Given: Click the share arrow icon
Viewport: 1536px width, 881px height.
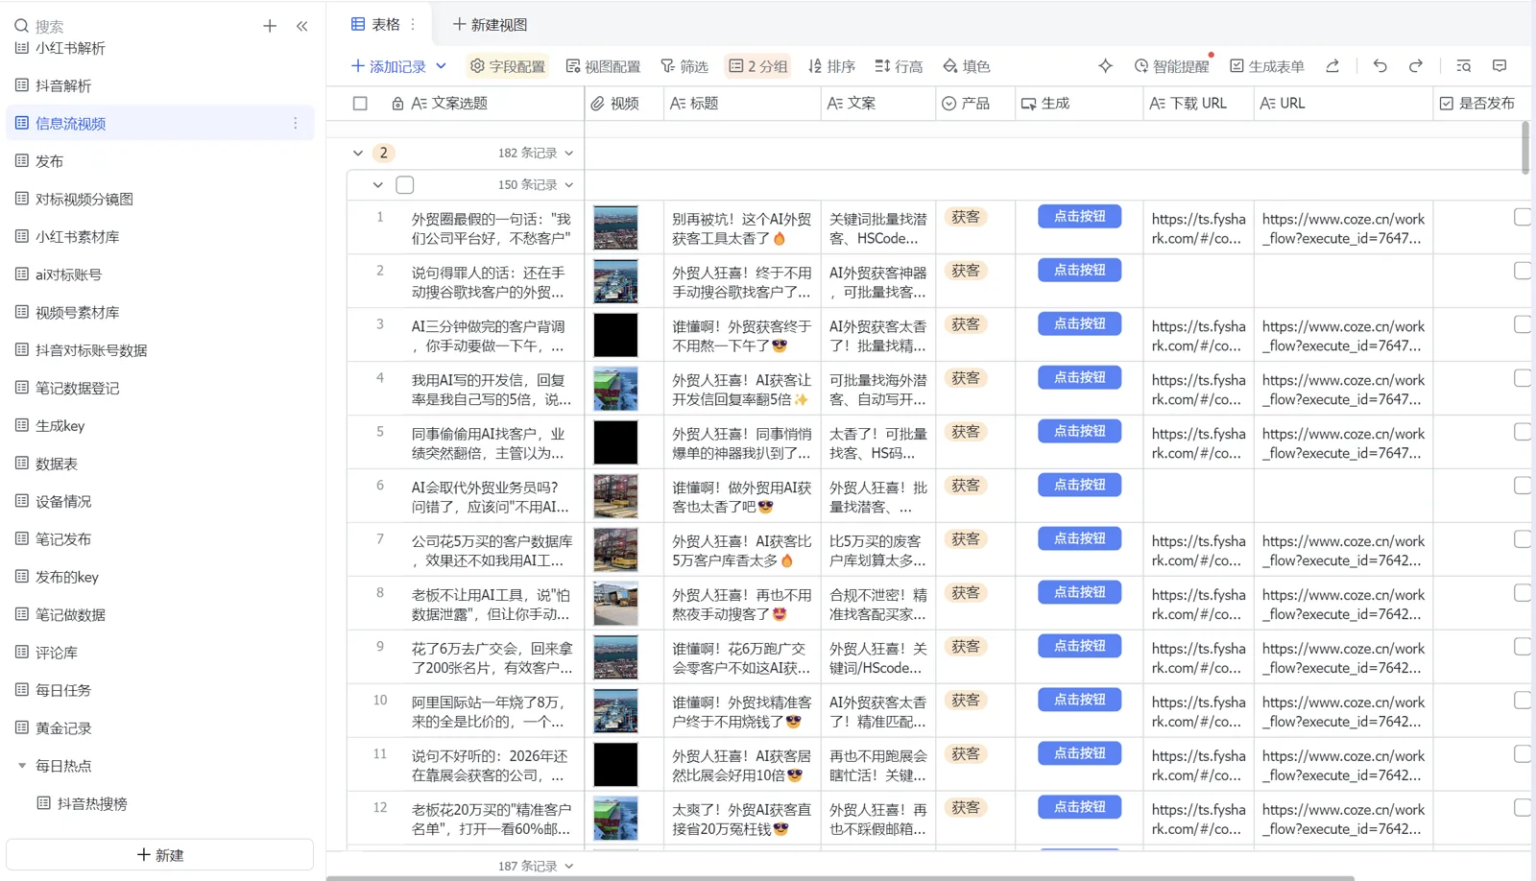Looking at the screenshot, I should coord(1332,65).
